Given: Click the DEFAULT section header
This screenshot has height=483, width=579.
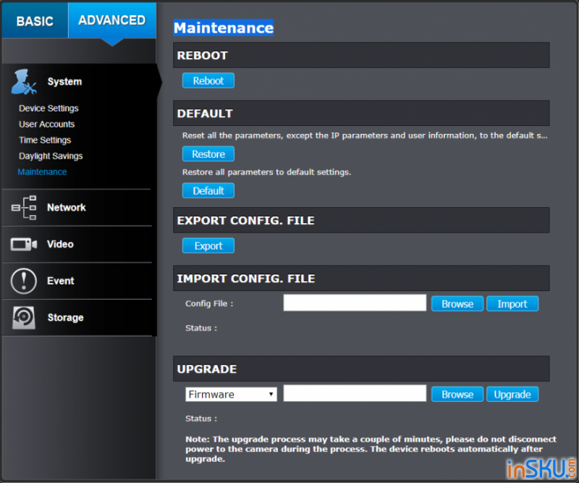Looking at the screenshot, I should pyautogui.click(x=361, y=113).
